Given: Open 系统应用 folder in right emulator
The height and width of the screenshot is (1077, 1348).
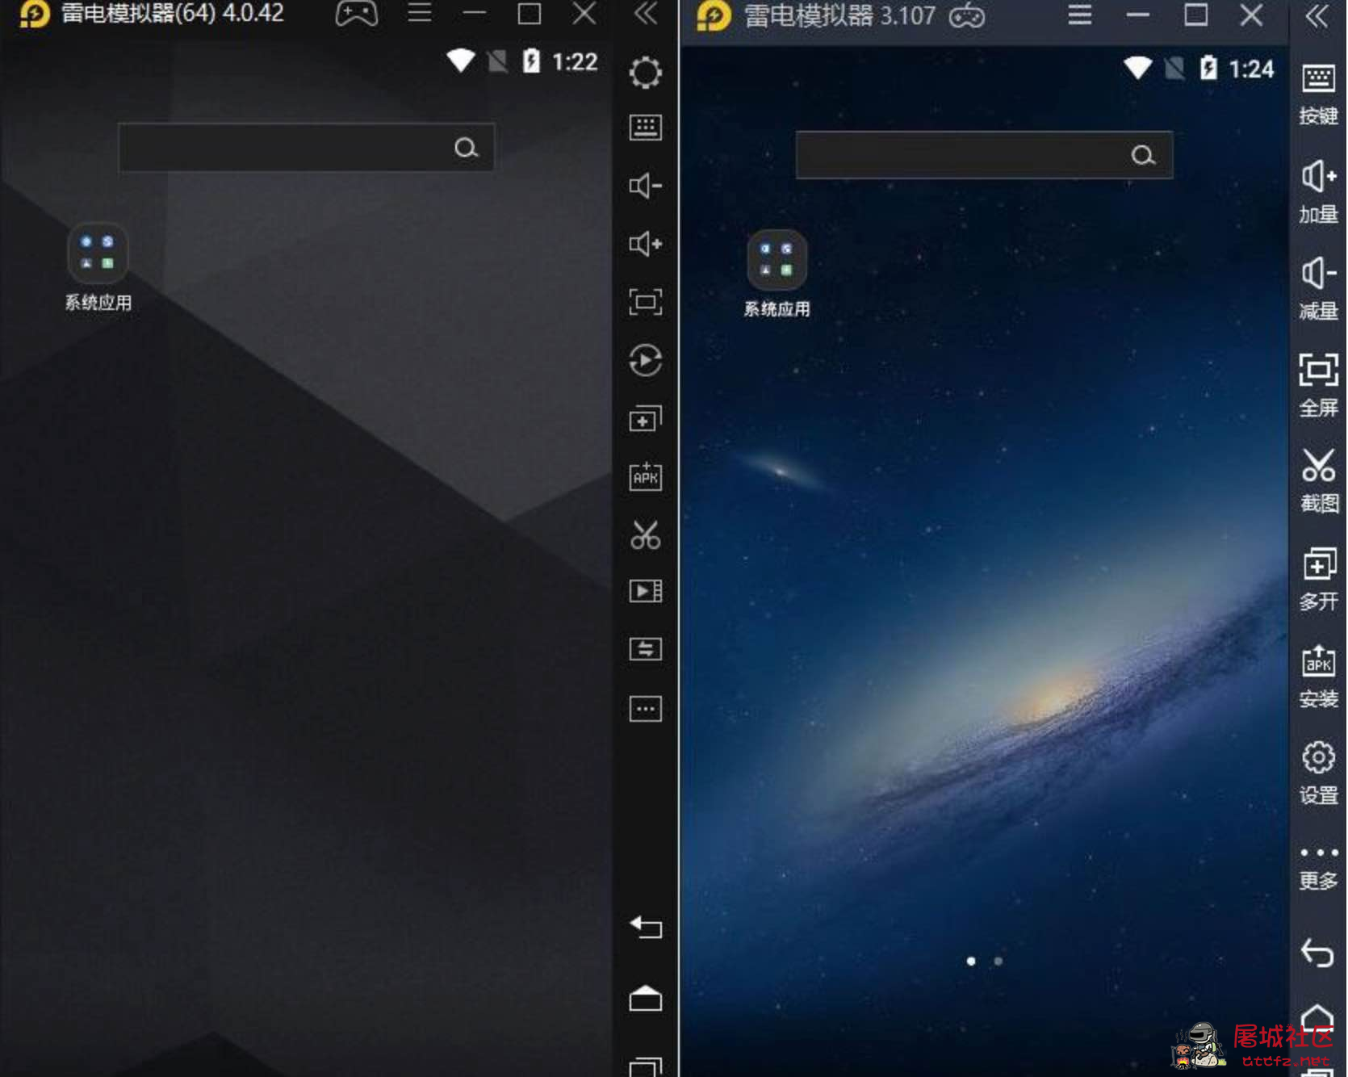Looking at the screenshot, I should [x=777, y=274].
